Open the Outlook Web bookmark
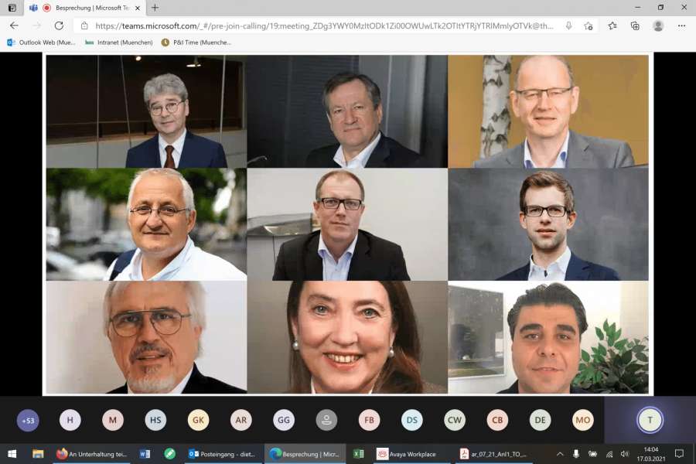696x464 pixels. pyautogui.click(x=41, y=43)
